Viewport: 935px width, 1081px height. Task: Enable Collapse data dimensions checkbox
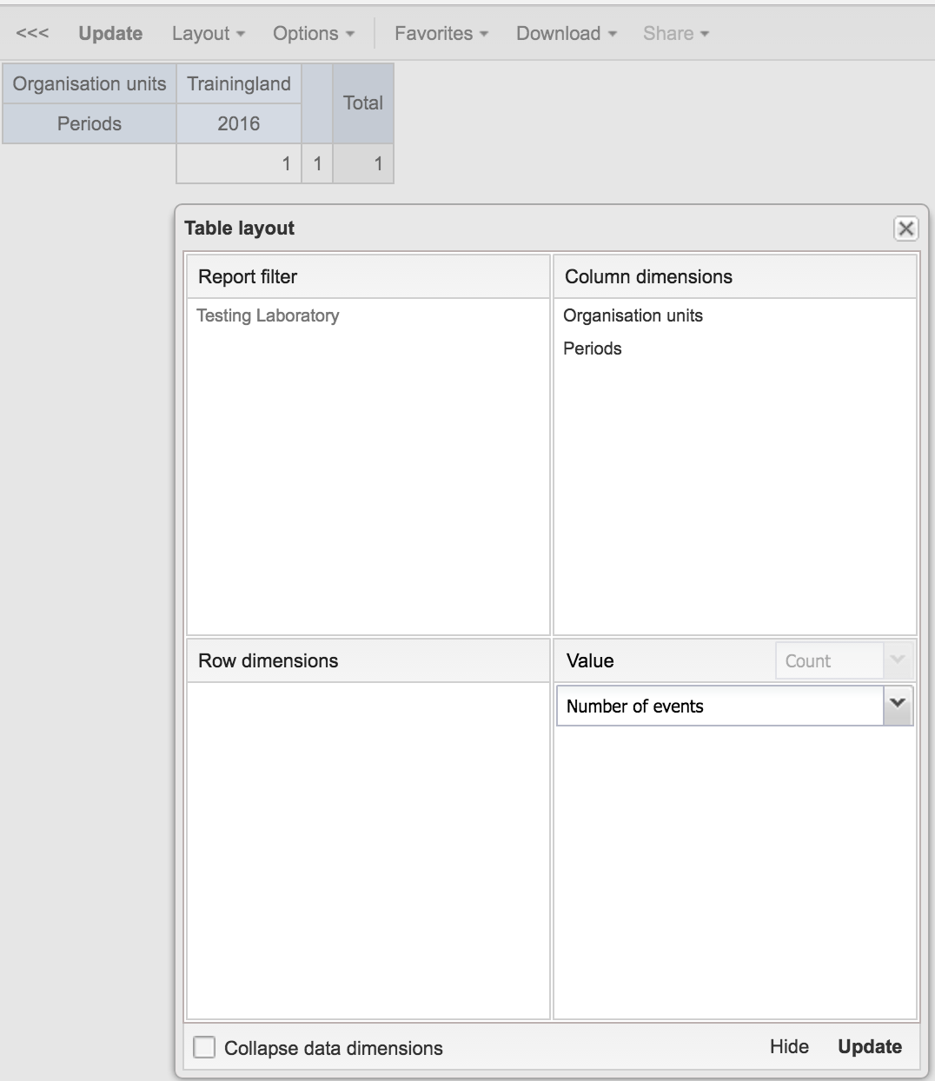pyautogui.click(x=204, y=1047)
